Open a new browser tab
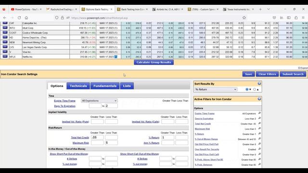308x173 pixels. [260, 9]
